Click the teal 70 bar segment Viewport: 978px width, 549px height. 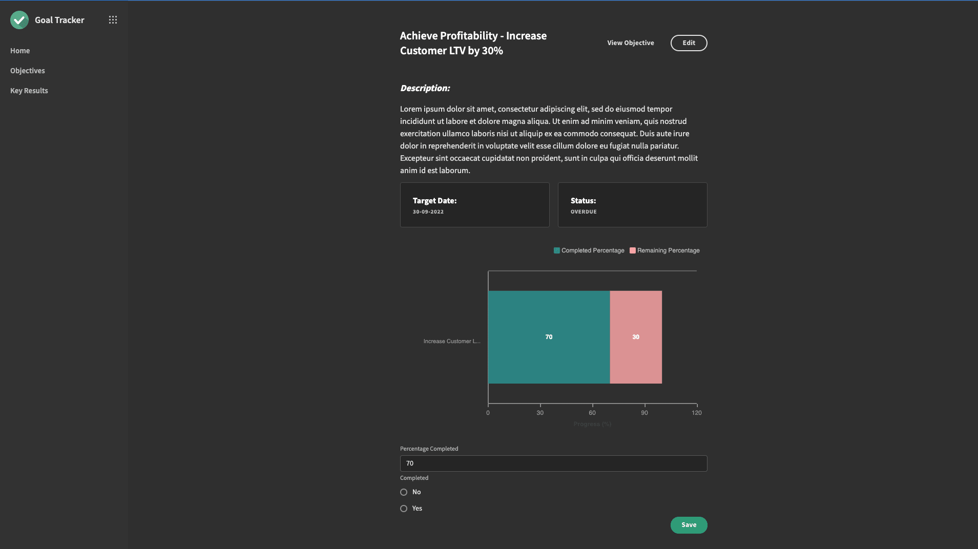[x=549, y=337]
